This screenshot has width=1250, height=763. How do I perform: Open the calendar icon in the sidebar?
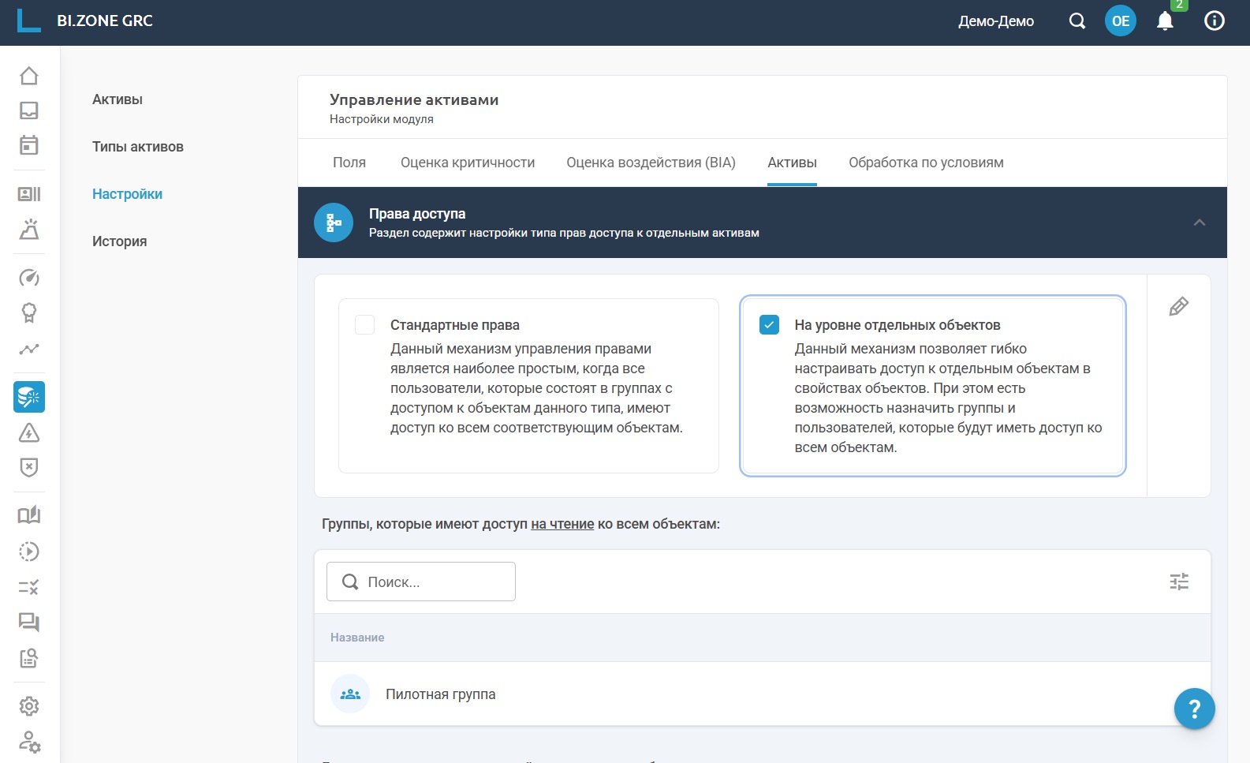29,145
